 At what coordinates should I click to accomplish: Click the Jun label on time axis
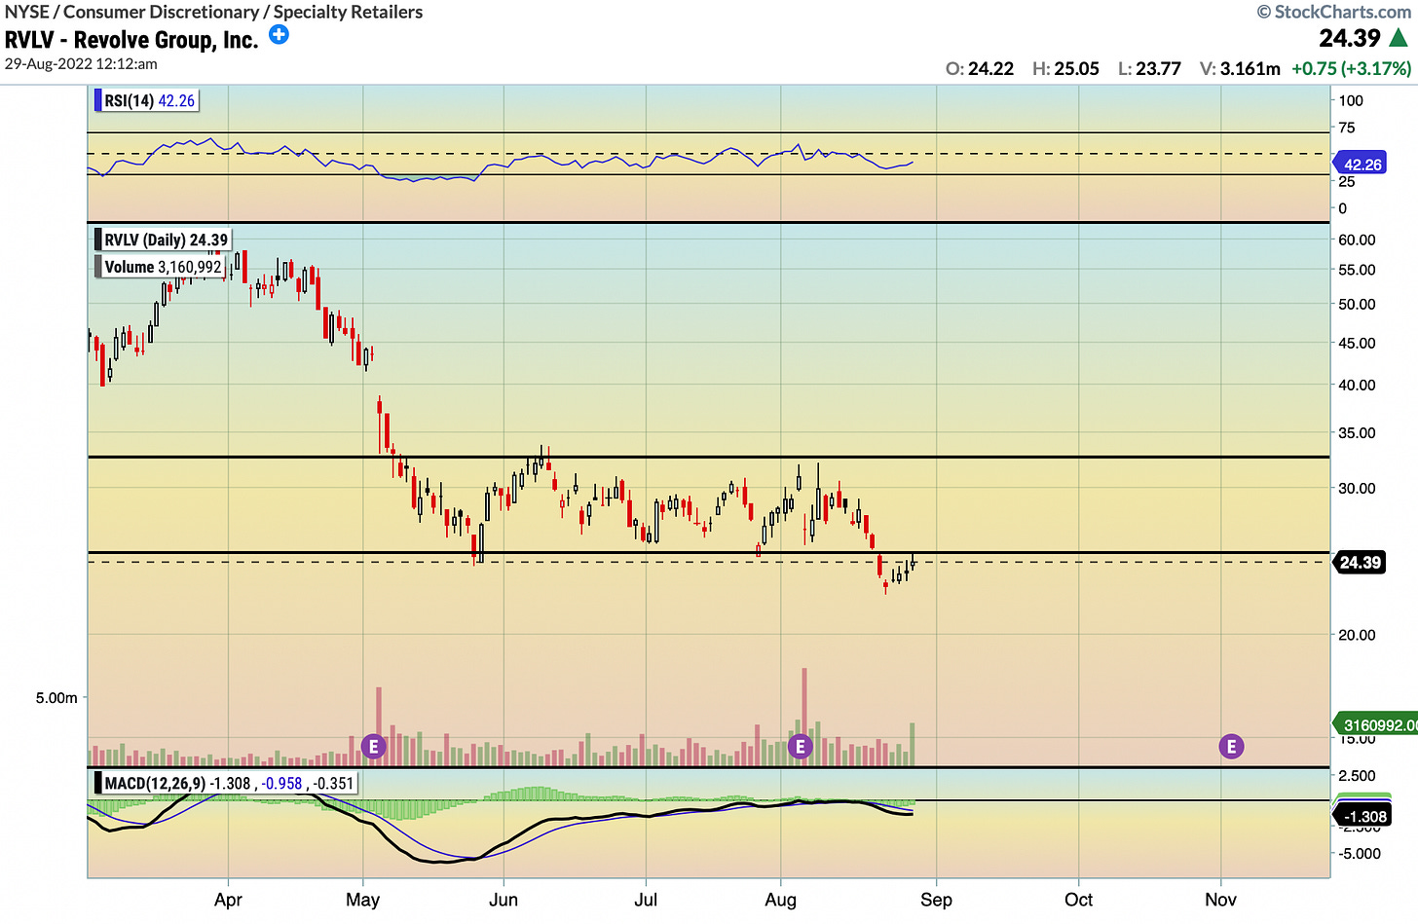click(503, 900)
